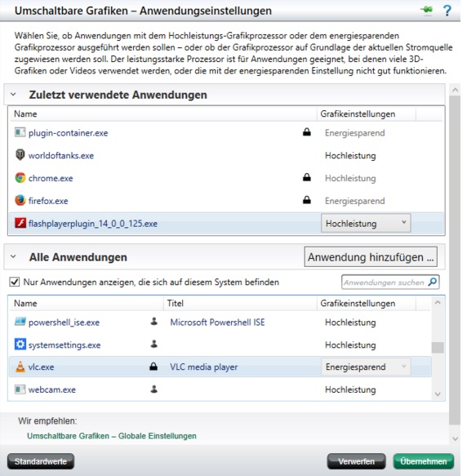Uncheck Nur Anwendungen anzeigen checkbox
The width and height of the screenshot is (467, 476).
tap(14, 282)
